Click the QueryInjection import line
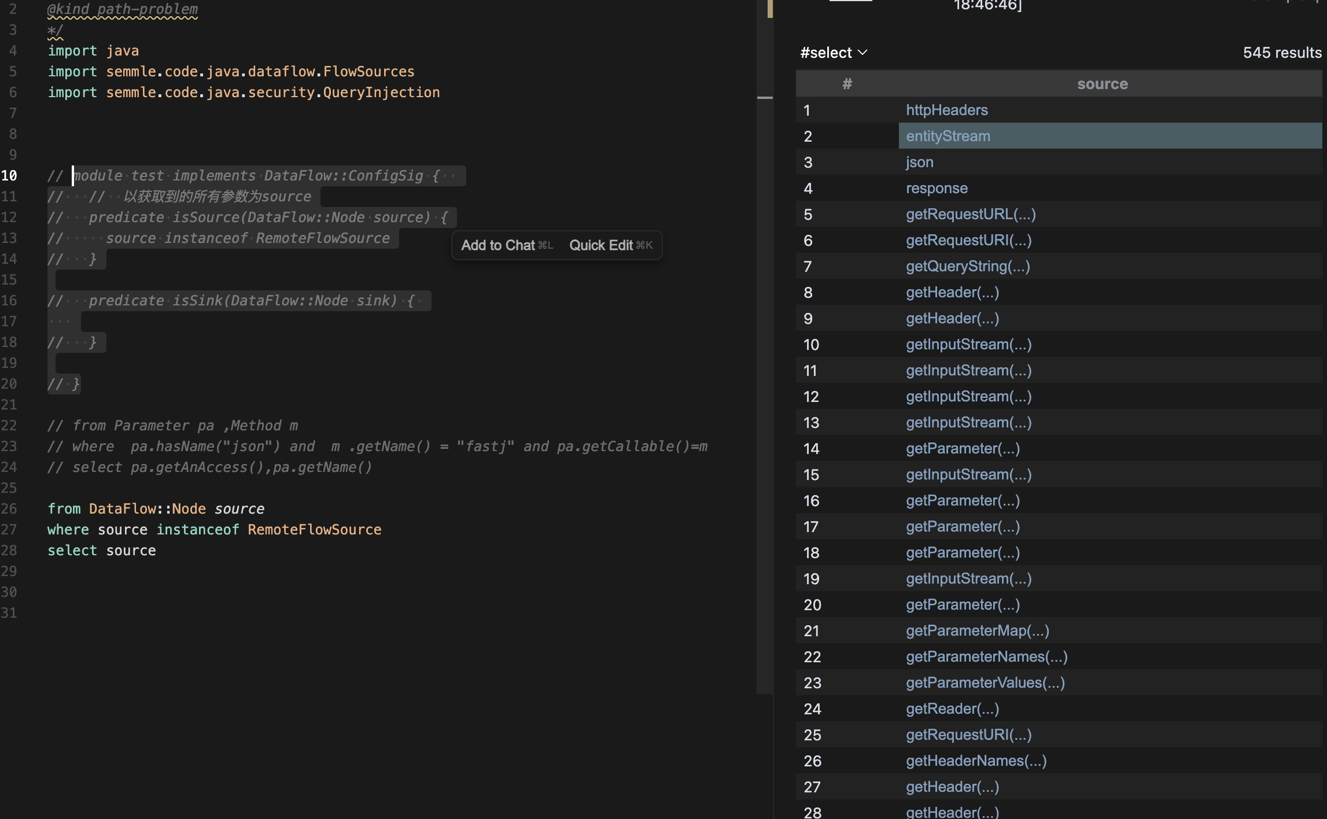 click(244, 93)
